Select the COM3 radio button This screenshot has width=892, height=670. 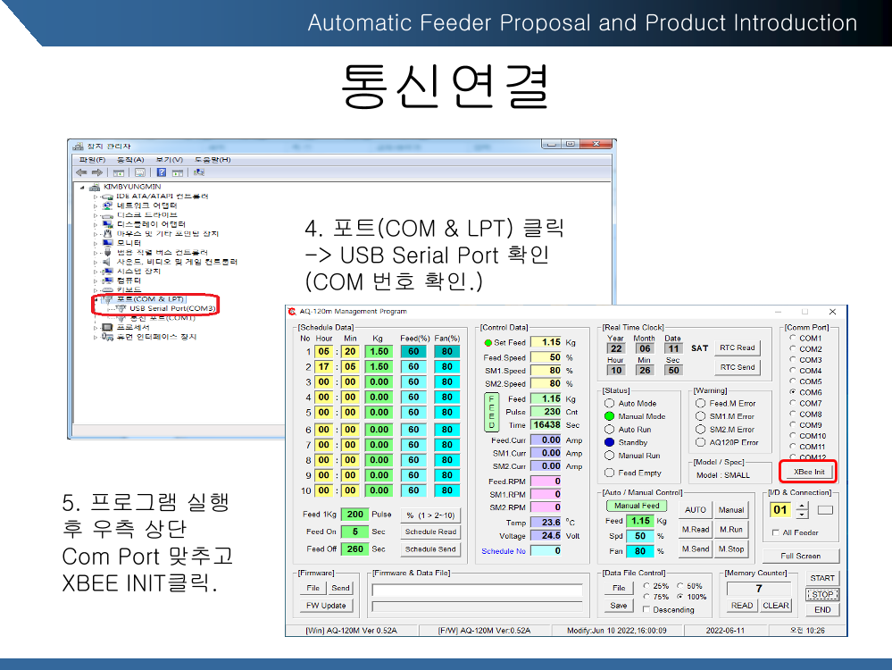click(793, 360)
